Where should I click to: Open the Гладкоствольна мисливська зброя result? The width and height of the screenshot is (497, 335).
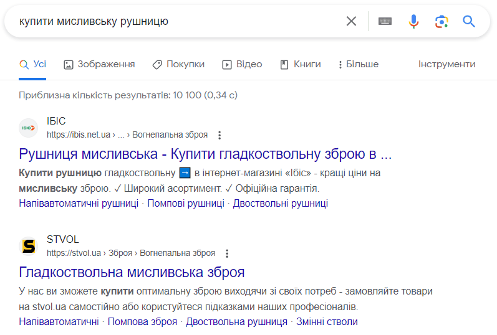click(132, 272)
